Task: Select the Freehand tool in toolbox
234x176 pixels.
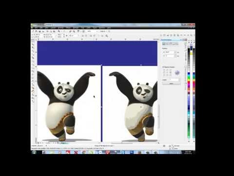Action: tap(33, 54)
